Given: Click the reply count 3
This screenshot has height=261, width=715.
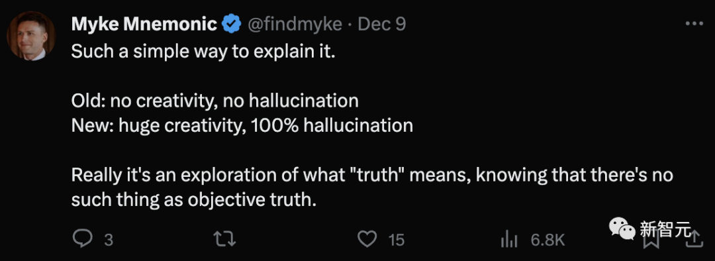Looking at the screenshot, I should tap(109, 240).
